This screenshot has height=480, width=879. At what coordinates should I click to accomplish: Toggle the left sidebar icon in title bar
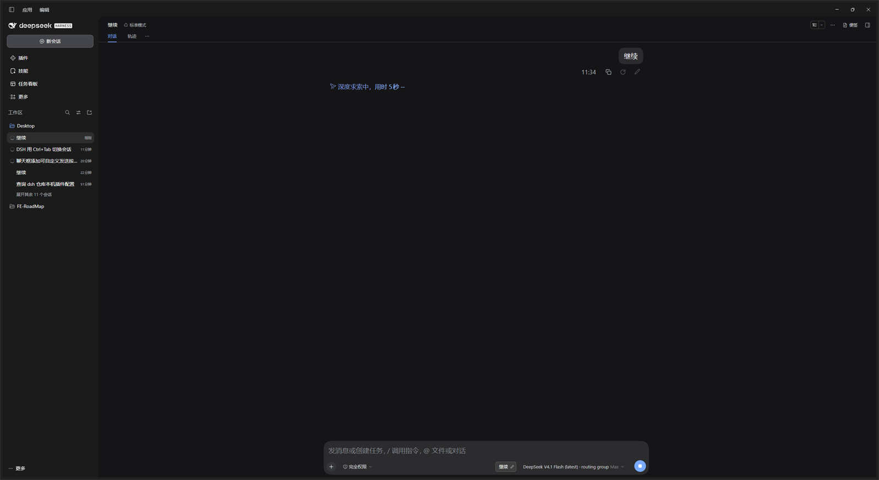(x=12, y=9)
